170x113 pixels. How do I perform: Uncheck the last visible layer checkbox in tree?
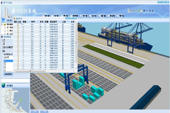click(8, 34)
